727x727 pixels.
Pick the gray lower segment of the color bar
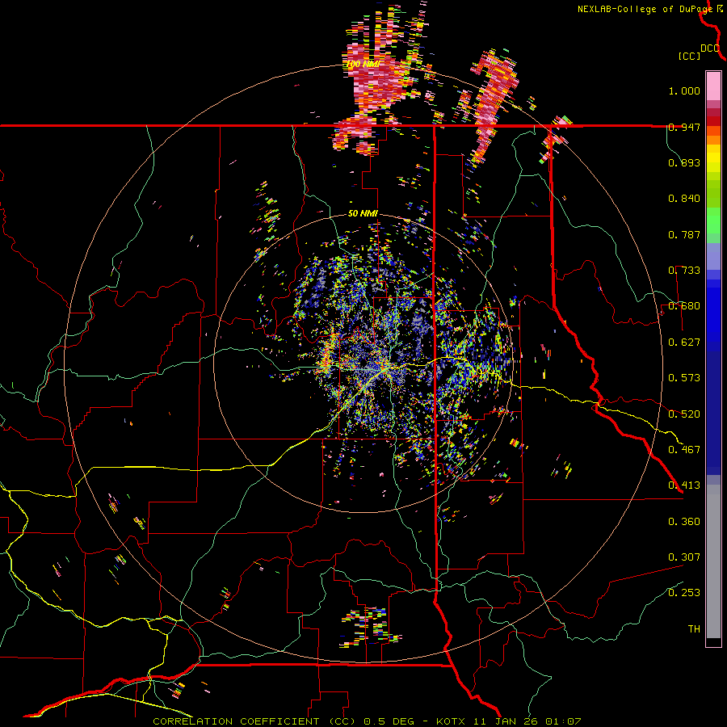713,561
